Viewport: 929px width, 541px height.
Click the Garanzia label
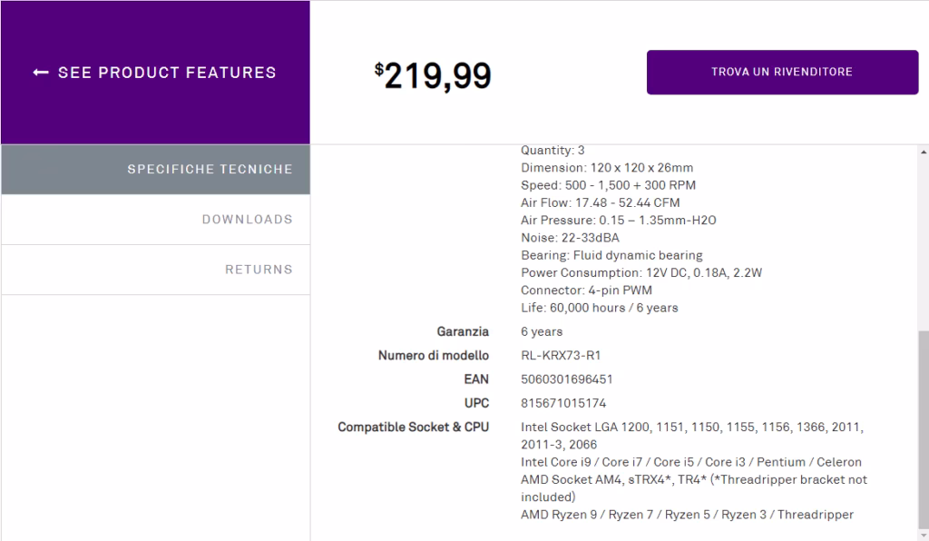point(463,332)
